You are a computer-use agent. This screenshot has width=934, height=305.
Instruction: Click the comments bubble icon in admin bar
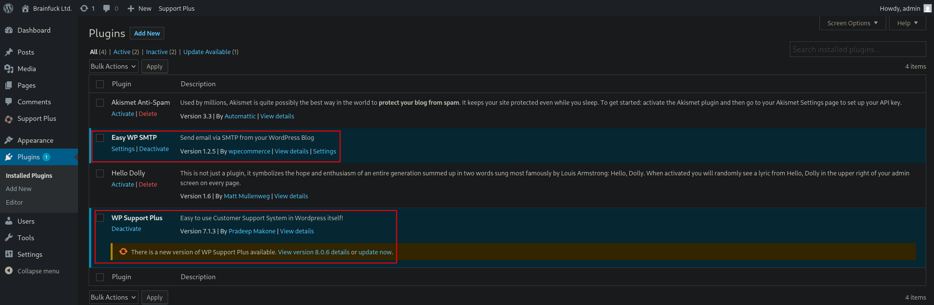pos(107,8)
